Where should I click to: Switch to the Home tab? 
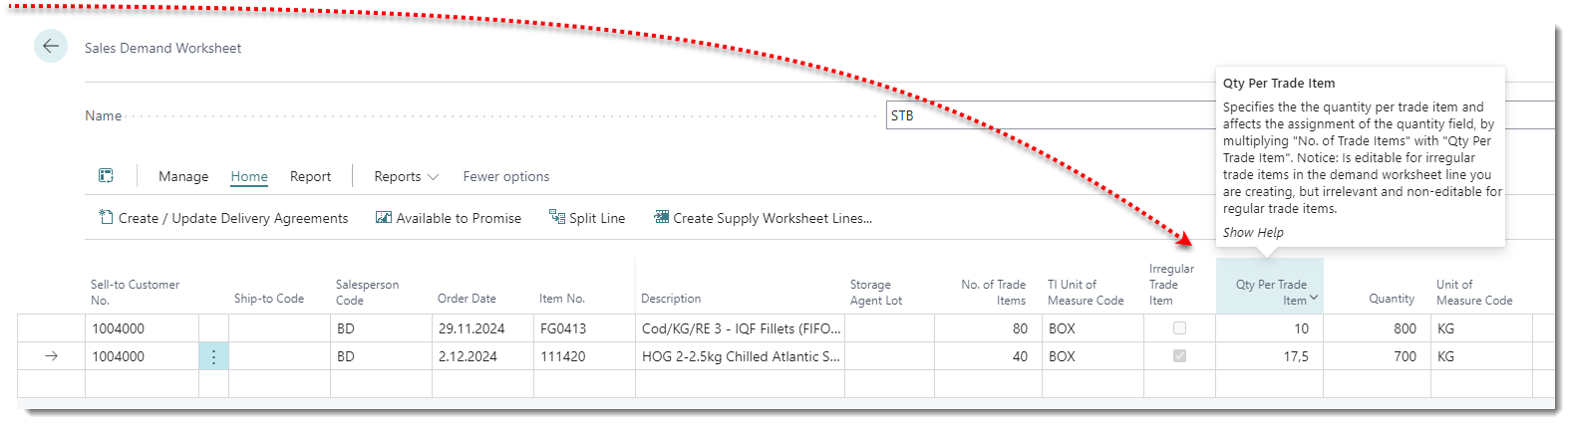coord(249,176)
